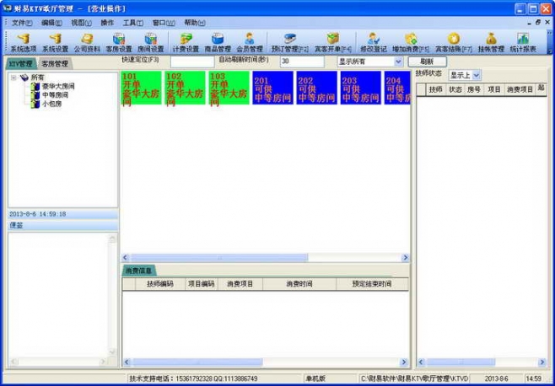Open 统计报表 from the toolbar
The image size is (555, 386).
click(x=523, y=42)
